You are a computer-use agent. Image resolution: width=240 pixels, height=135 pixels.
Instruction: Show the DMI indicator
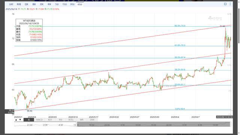(x=92, y=120)
